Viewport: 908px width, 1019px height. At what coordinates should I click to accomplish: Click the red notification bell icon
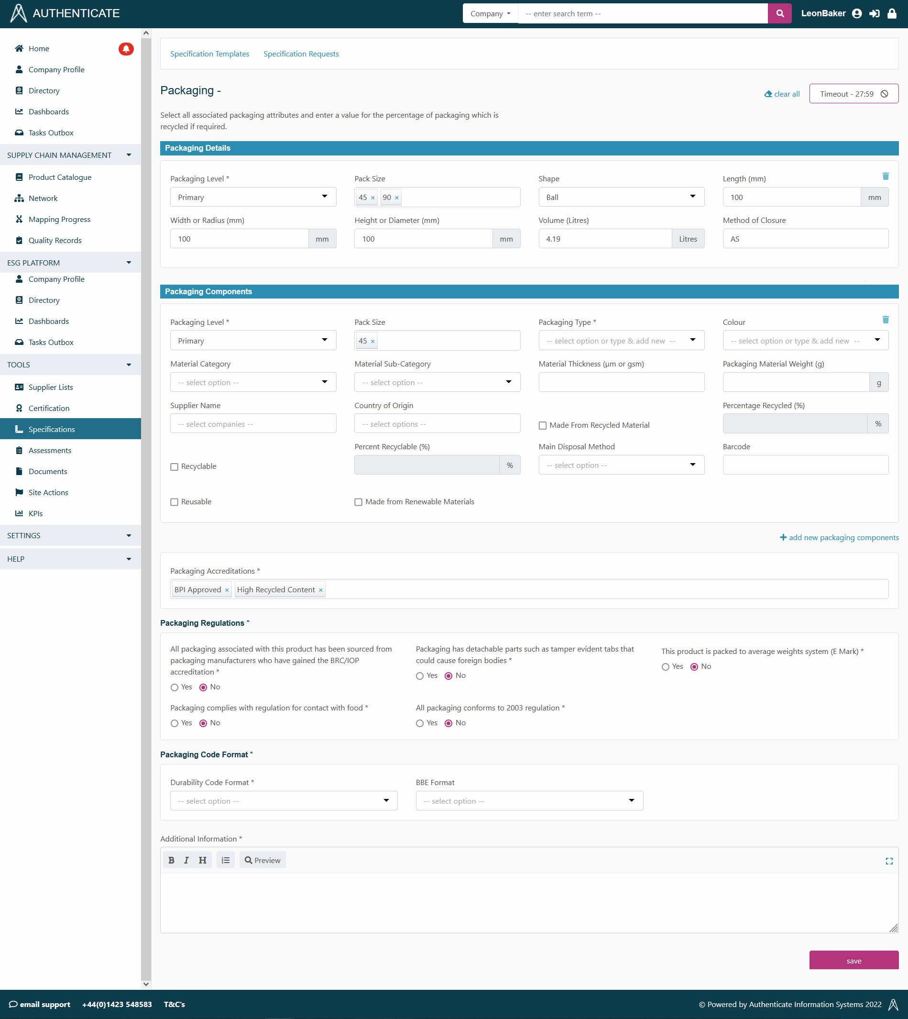(126, 48)
